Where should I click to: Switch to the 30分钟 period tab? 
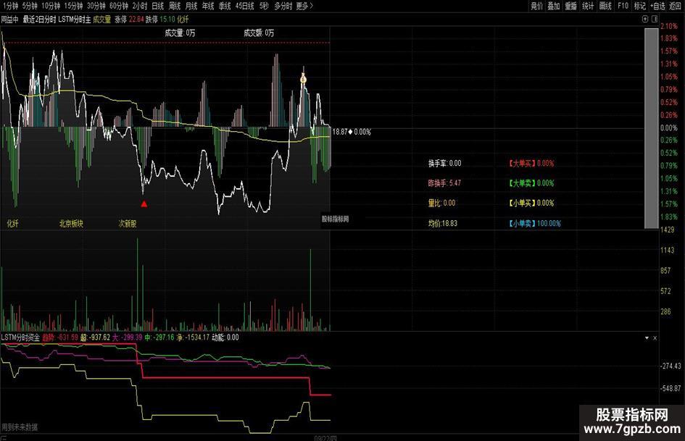point(96,6)
